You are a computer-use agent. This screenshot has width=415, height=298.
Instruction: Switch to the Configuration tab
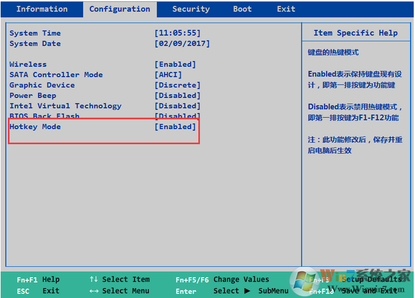click(x=120, y=10)
